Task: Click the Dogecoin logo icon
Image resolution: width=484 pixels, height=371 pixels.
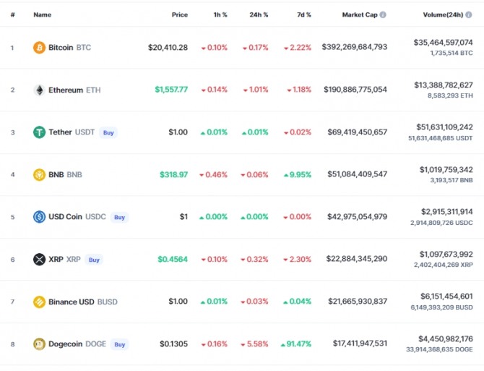Action: click(39, 344)
